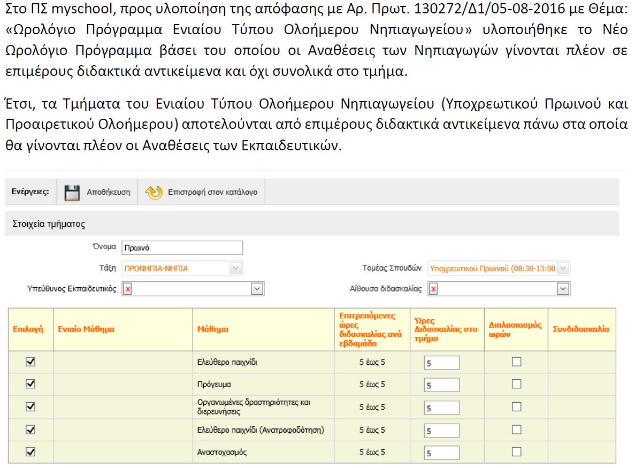Screen dimensions: 635x468
Task: Select hours input for Οργανωμένες δραστηριότητες row
Action: coord(441,408)
